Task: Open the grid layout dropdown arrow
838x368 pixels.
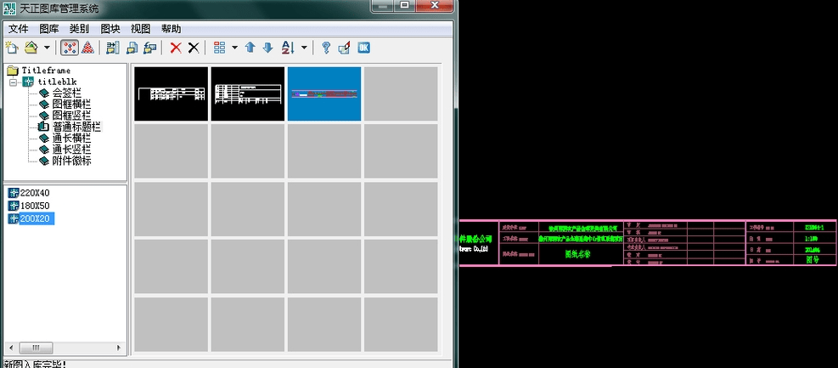Action: coord(234,48)
